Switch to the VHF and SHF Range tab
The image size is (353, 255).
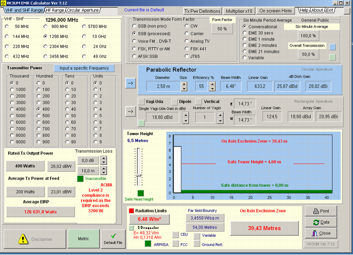click(x=24, y=10)
